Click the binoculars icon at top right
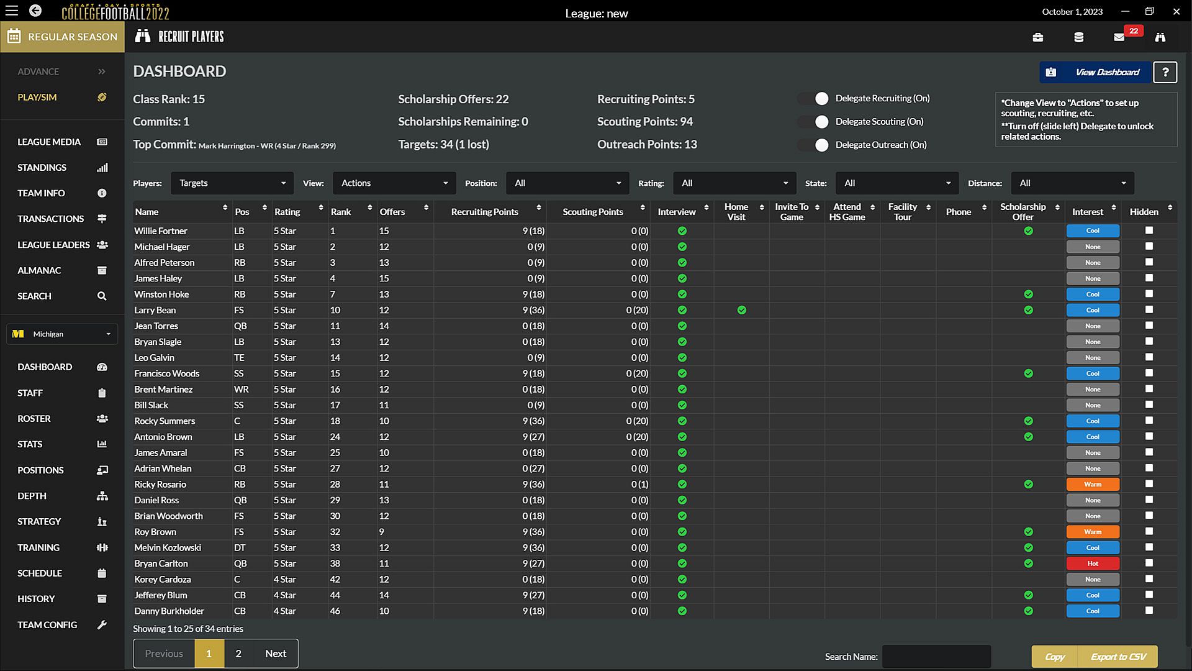The width and height of the screenshot is (1192, 671). pos(1160,37)
